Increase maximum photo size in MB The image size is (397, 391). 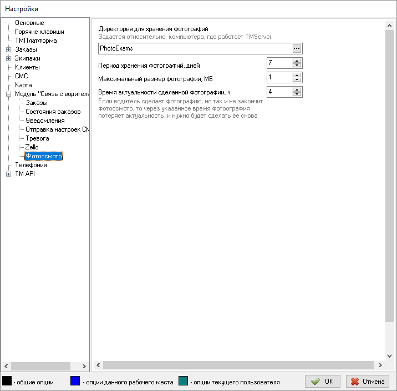[x=297, y=75]
